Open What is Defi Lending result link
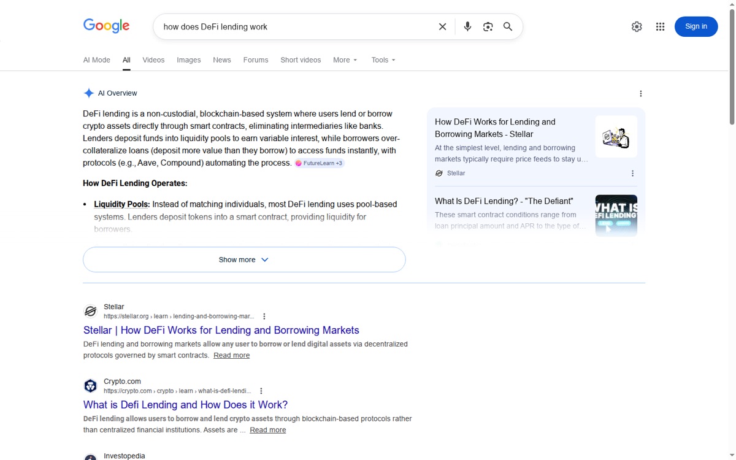 point(185,405)
